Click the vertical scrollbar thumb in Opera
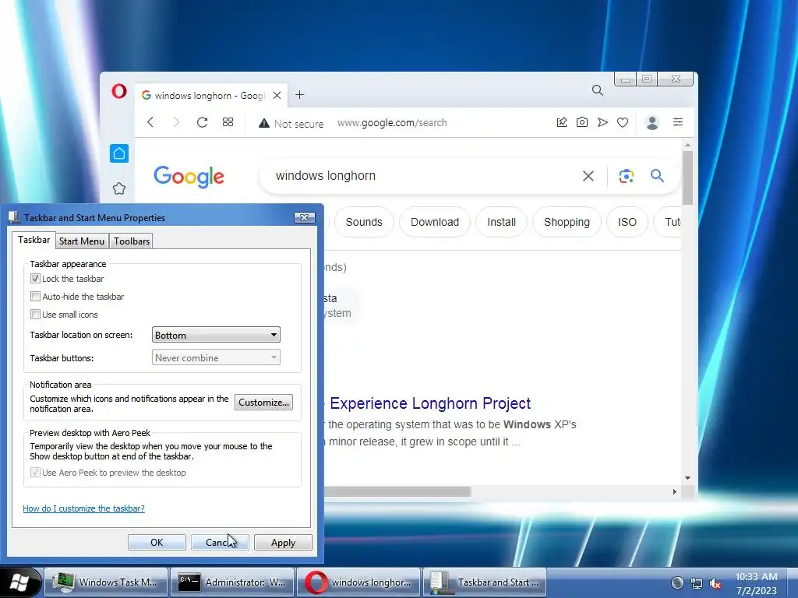 (687, 178)
